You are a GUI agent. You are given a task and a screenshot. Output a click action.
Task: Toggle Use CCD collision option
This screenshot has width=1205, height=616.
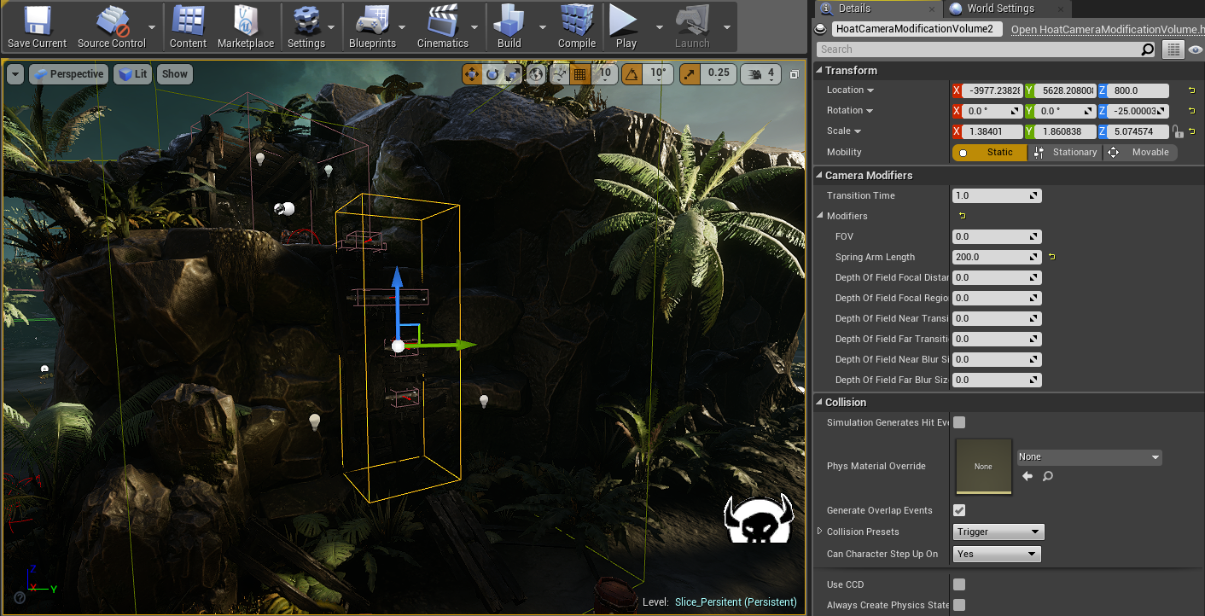pos(958,584)
